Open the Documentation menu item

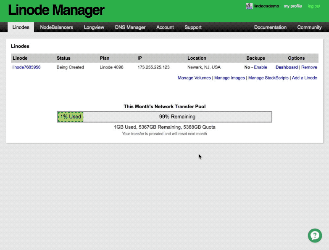point(270,27)
